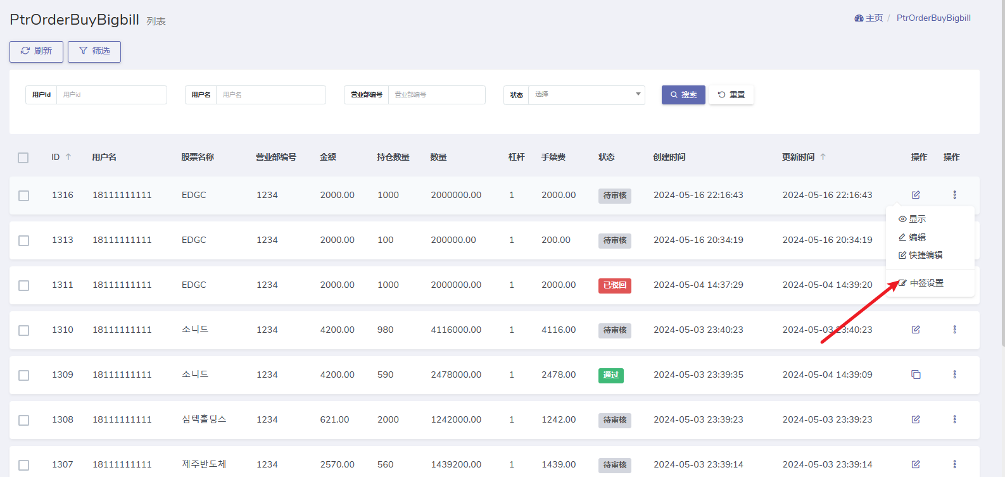Screen dimensions: 1005x477
Task: Click the edit icon for row 1308
Action: pos(916,419)
